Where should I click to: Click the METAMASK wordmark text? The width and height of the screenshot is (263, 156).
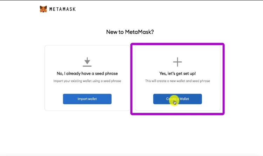pyautogui.click(x=62, y=9)
